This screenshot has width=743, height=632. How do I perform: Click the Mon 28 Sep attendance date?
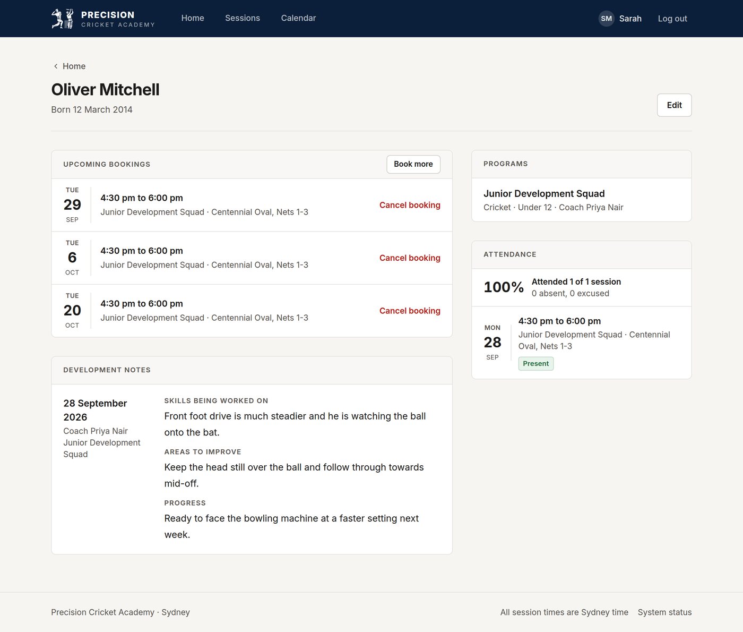coord(493,343)
